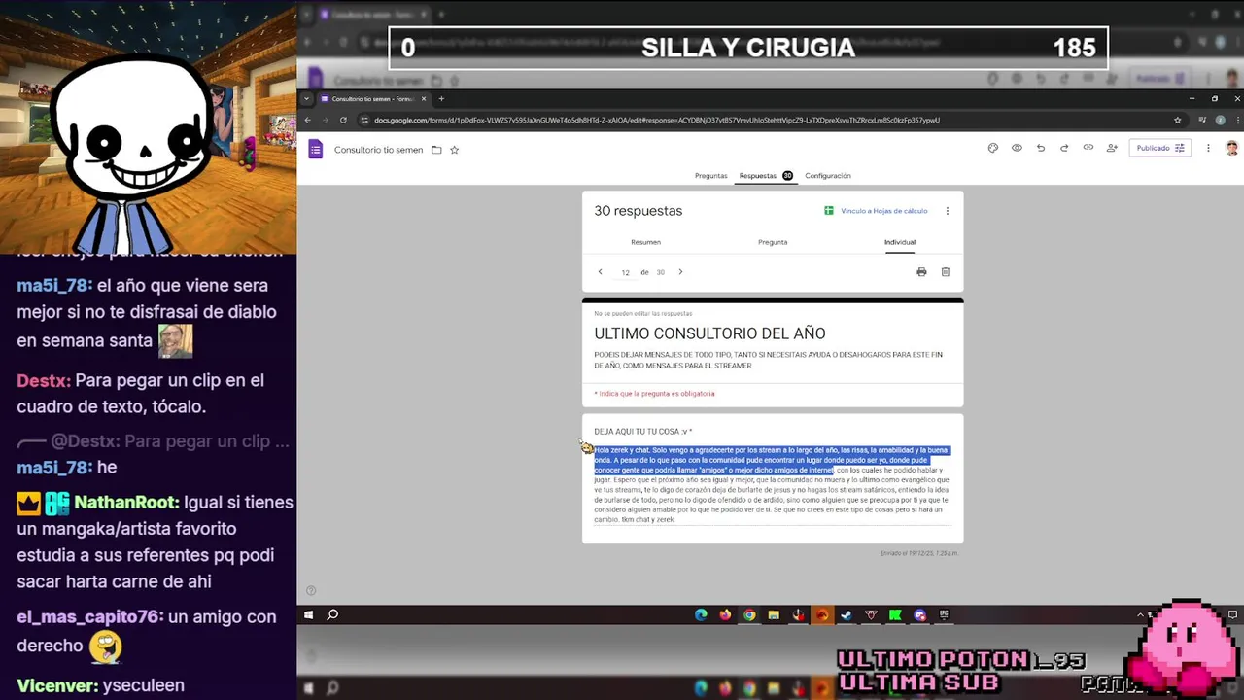Show hidden system tray icons
This screenshot has width=1244, height=700.
[x=1140, y=614]
